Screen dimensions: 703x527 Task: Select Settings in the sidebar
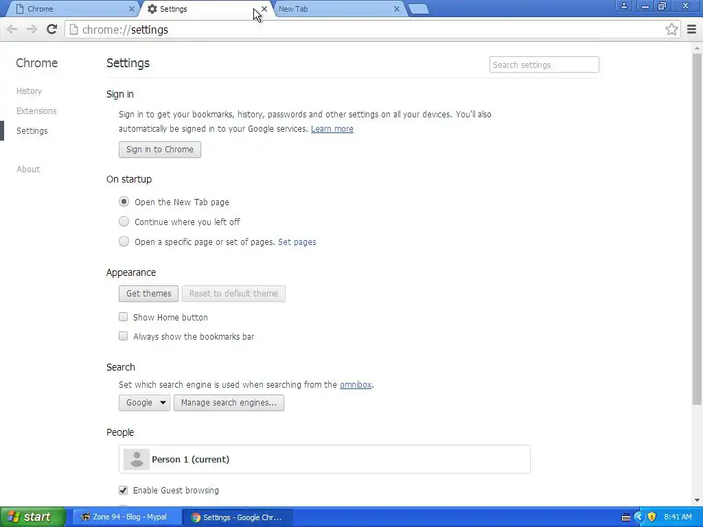click(x=32, y=131)
